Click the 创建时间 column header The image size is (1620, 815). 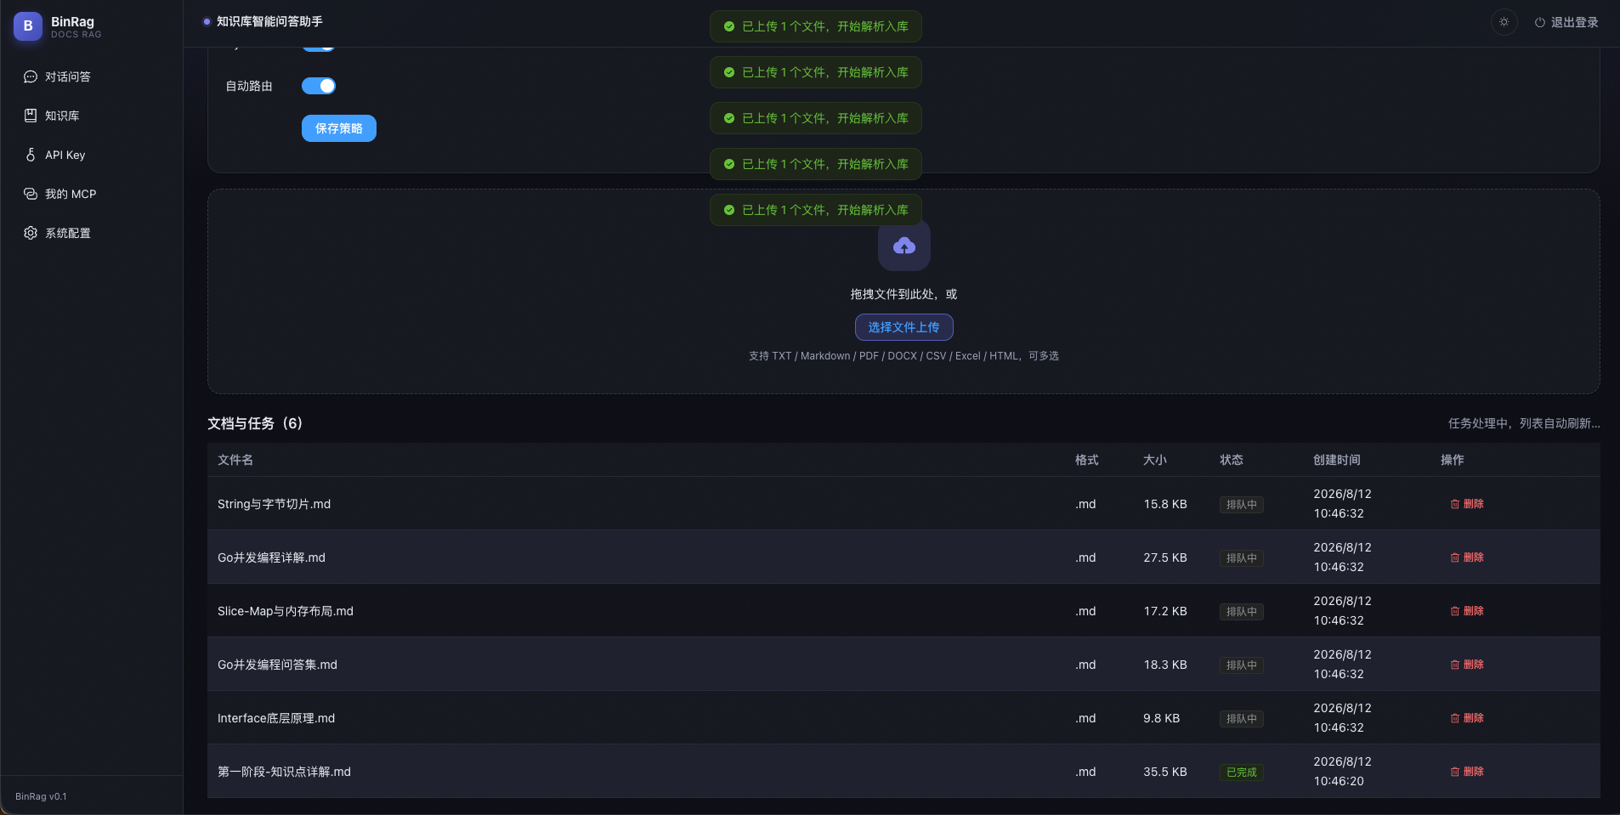click(1337, 460)
